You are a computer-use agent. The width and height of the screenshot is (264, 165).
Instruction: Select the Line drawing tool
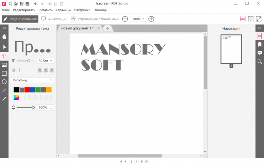[4, 90]
